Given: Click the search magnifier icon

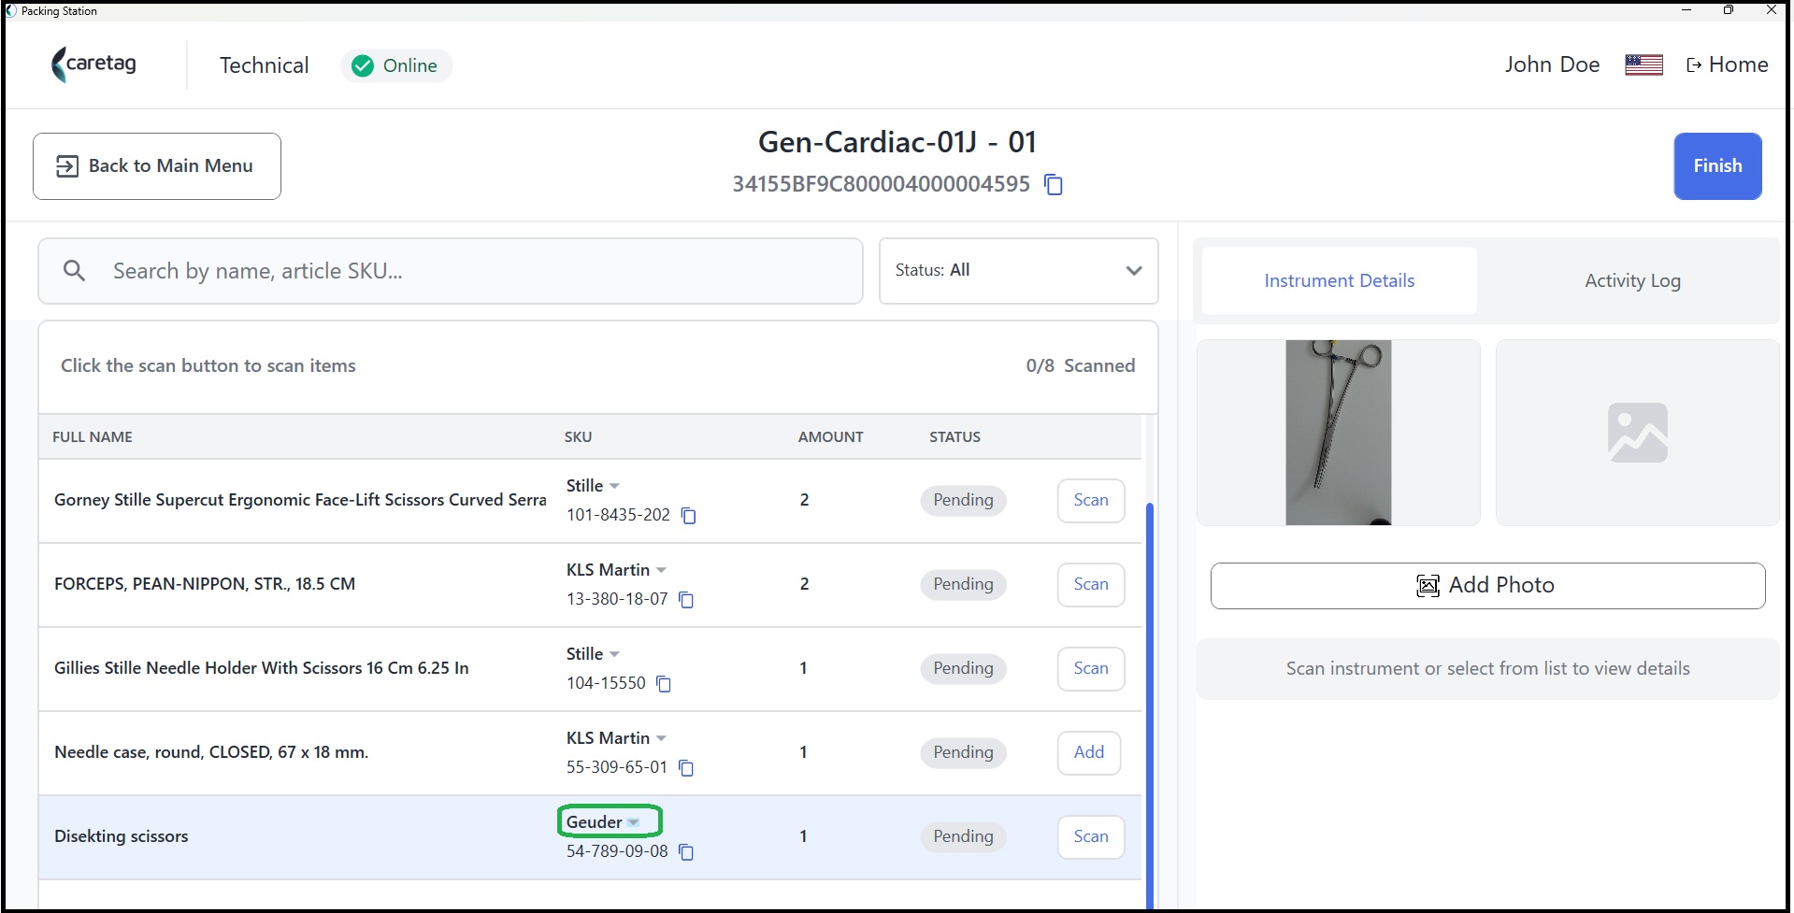Looking at the screenshot, I should [x=74, y=271].
